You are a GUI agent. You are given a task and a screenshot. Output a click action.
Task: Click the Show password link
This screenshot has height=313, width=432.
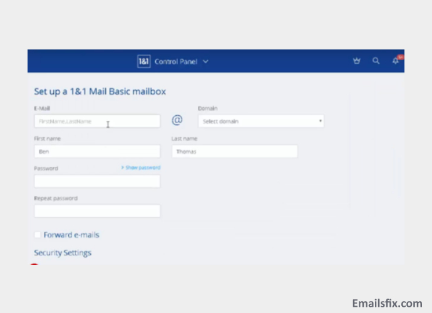coord(141,168)
